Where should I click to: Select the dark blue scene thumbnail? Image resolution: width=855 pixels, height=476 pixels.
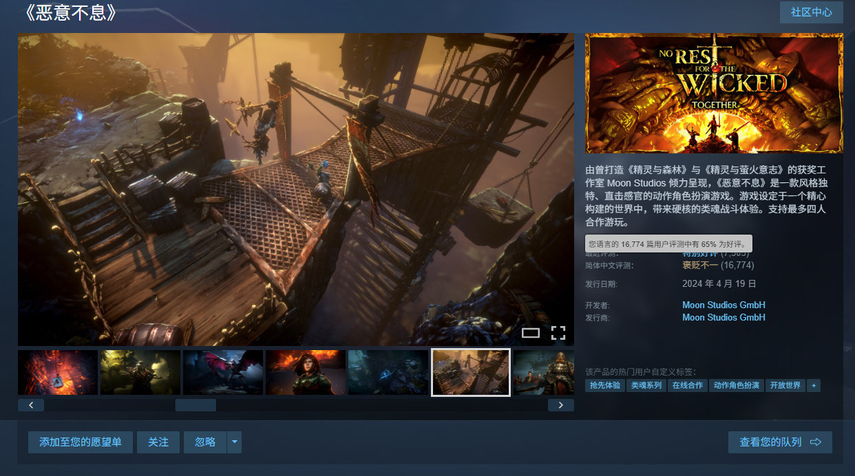pyautogui.click(x=388, y=372)
